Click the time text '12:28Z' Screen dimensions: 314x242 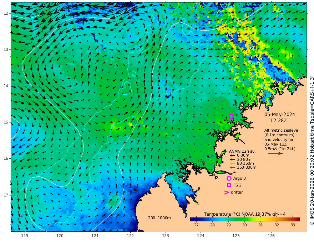[x=278, y=120]
